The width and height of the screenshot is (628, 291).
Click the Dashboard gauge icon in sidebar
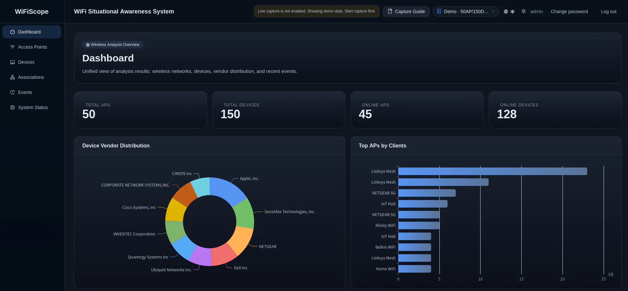[13, 32]
